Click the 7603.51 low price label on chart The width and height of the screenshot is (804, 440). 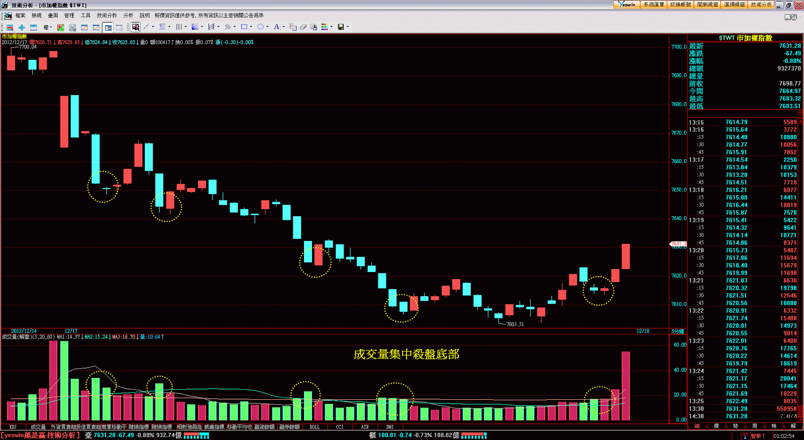515,324
